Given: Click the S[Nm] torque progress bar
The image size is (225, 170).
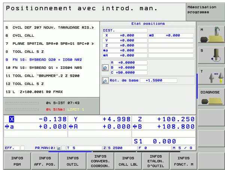Looking at the screenshot, I should (22, 110).
